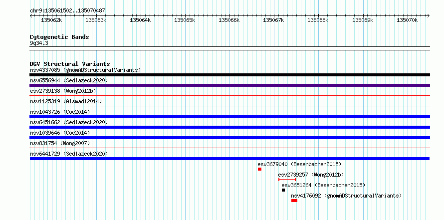Click the 135062k ruler tick label
444x220 pixels.
point(51,20)
